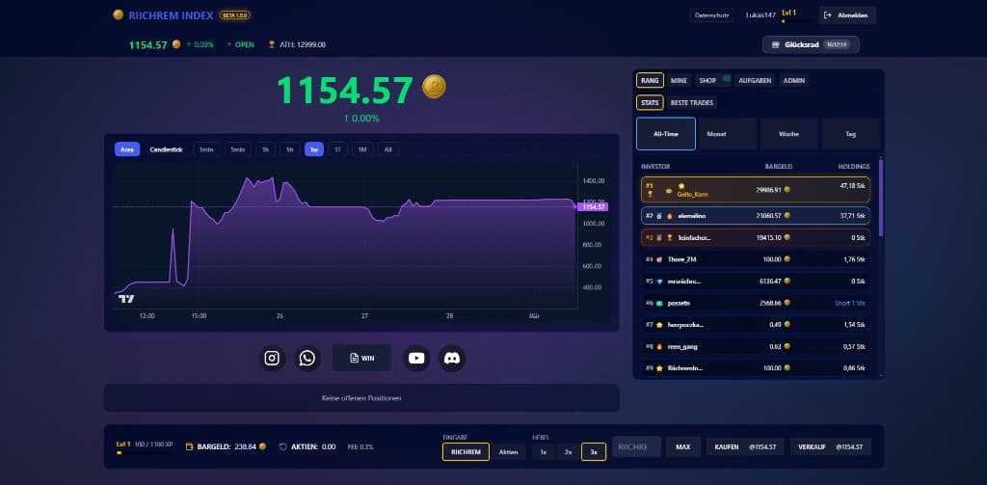Set chart timeframe to 1h
Screen dimensions: 987x485
(x=266, y=149)
